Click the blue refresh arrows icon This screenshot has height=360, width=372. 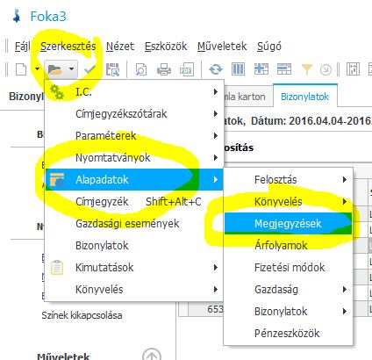(216, 69)
